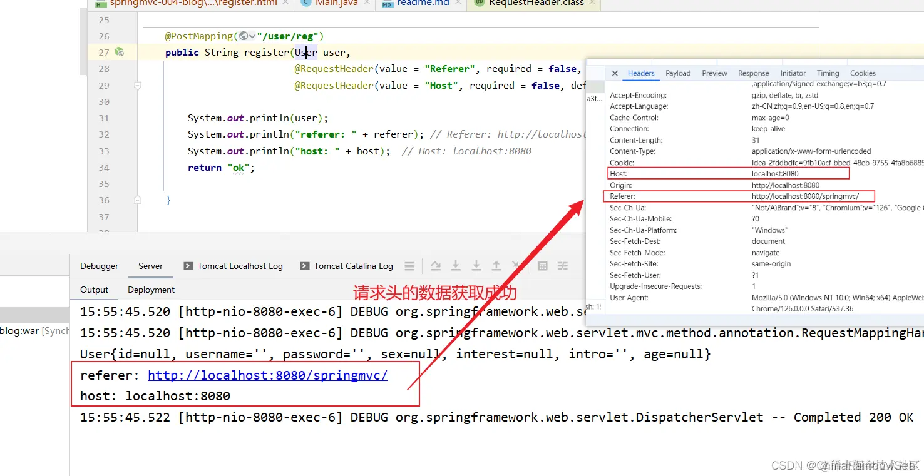Open the Payload tab in DevTools

[x=678, y=73]
